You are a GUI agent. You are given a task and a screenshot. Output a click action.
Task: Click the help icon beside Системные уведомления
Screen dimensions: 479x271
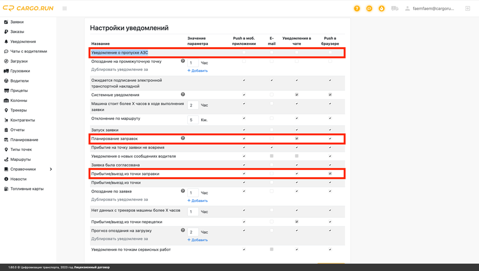pos(183,94)
